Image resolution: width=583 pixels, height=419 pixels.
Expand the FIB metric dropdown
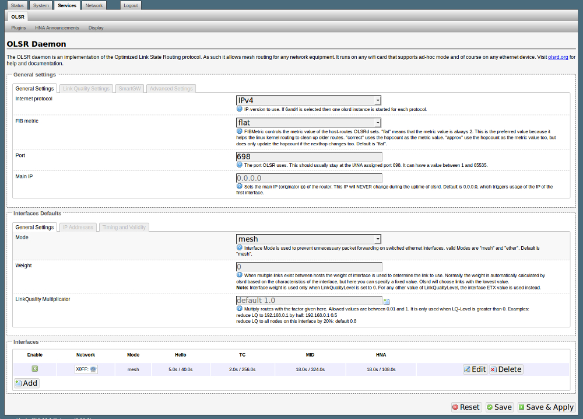click(x=308, y=123)
